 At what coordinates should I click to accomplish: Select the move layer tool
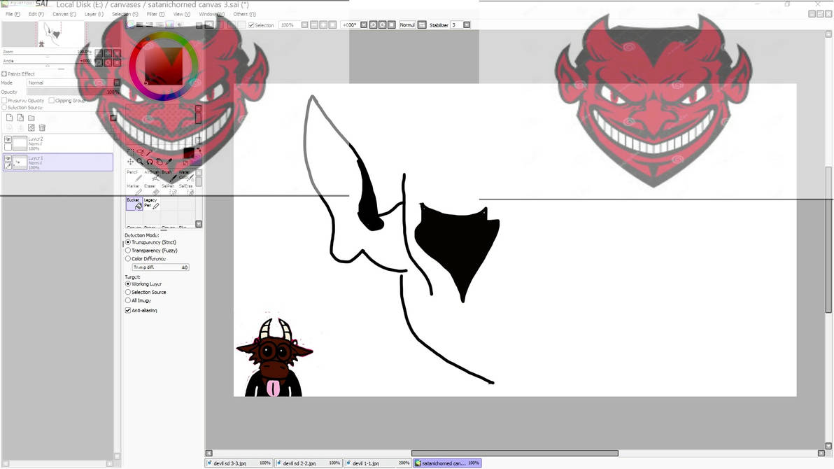tap(130, 161)
